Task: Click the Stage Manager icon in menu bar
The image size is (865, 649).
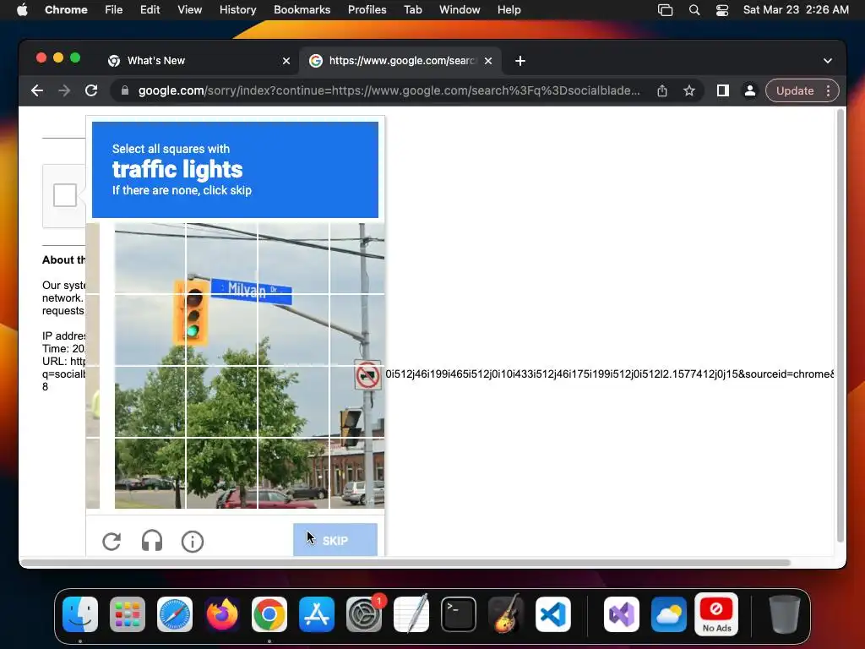Action: [666, 10]
